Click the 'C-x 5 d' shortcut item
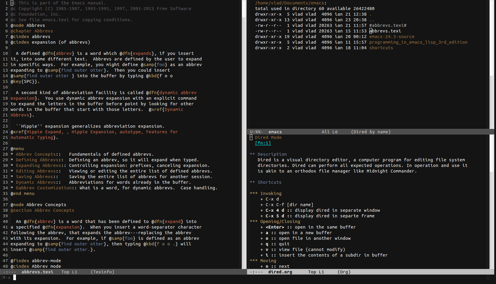Viewport: 496px width, 284px height. click(x=317, y=216)
